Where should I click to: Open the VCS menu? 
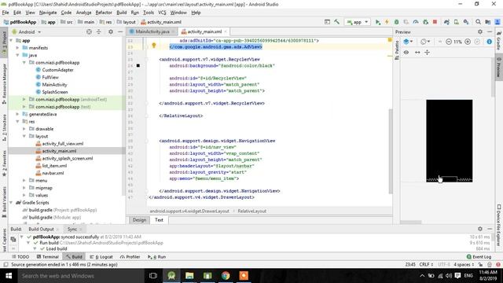click(x=162, y=13)
